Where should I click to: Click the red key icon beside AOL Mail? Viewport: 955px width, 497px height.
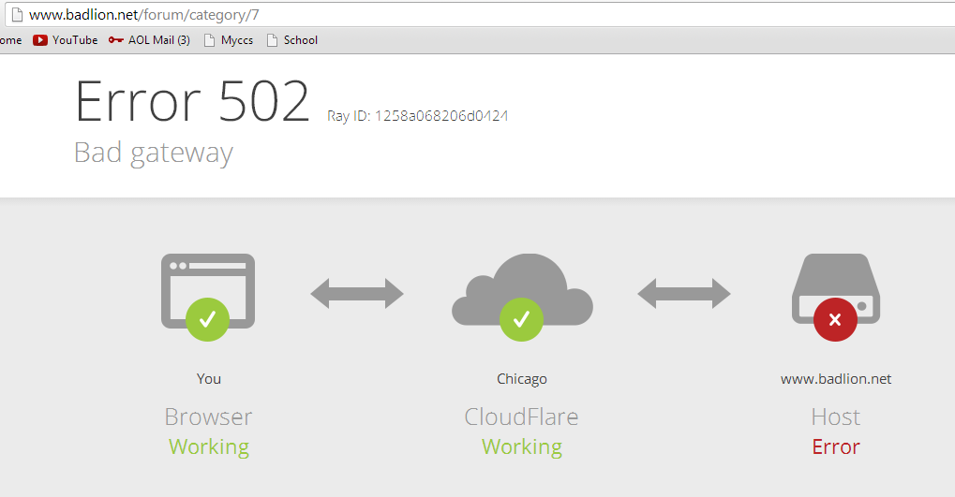coord(115,40)
